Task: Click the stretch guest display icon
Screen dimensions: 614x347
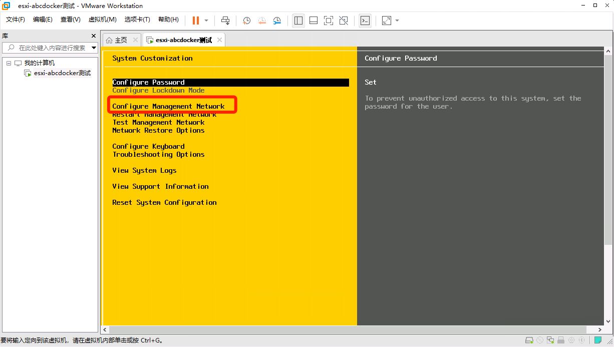Action: point(387,21)
